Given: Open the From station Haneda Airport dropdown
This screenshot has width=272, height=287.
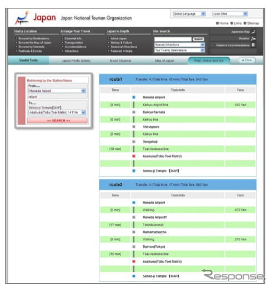Looking at the screenshot, I should tap(57, 91).
